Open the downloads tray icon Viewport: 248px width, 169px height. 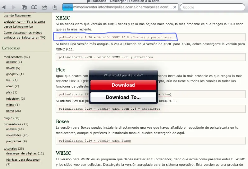point(55,7)
